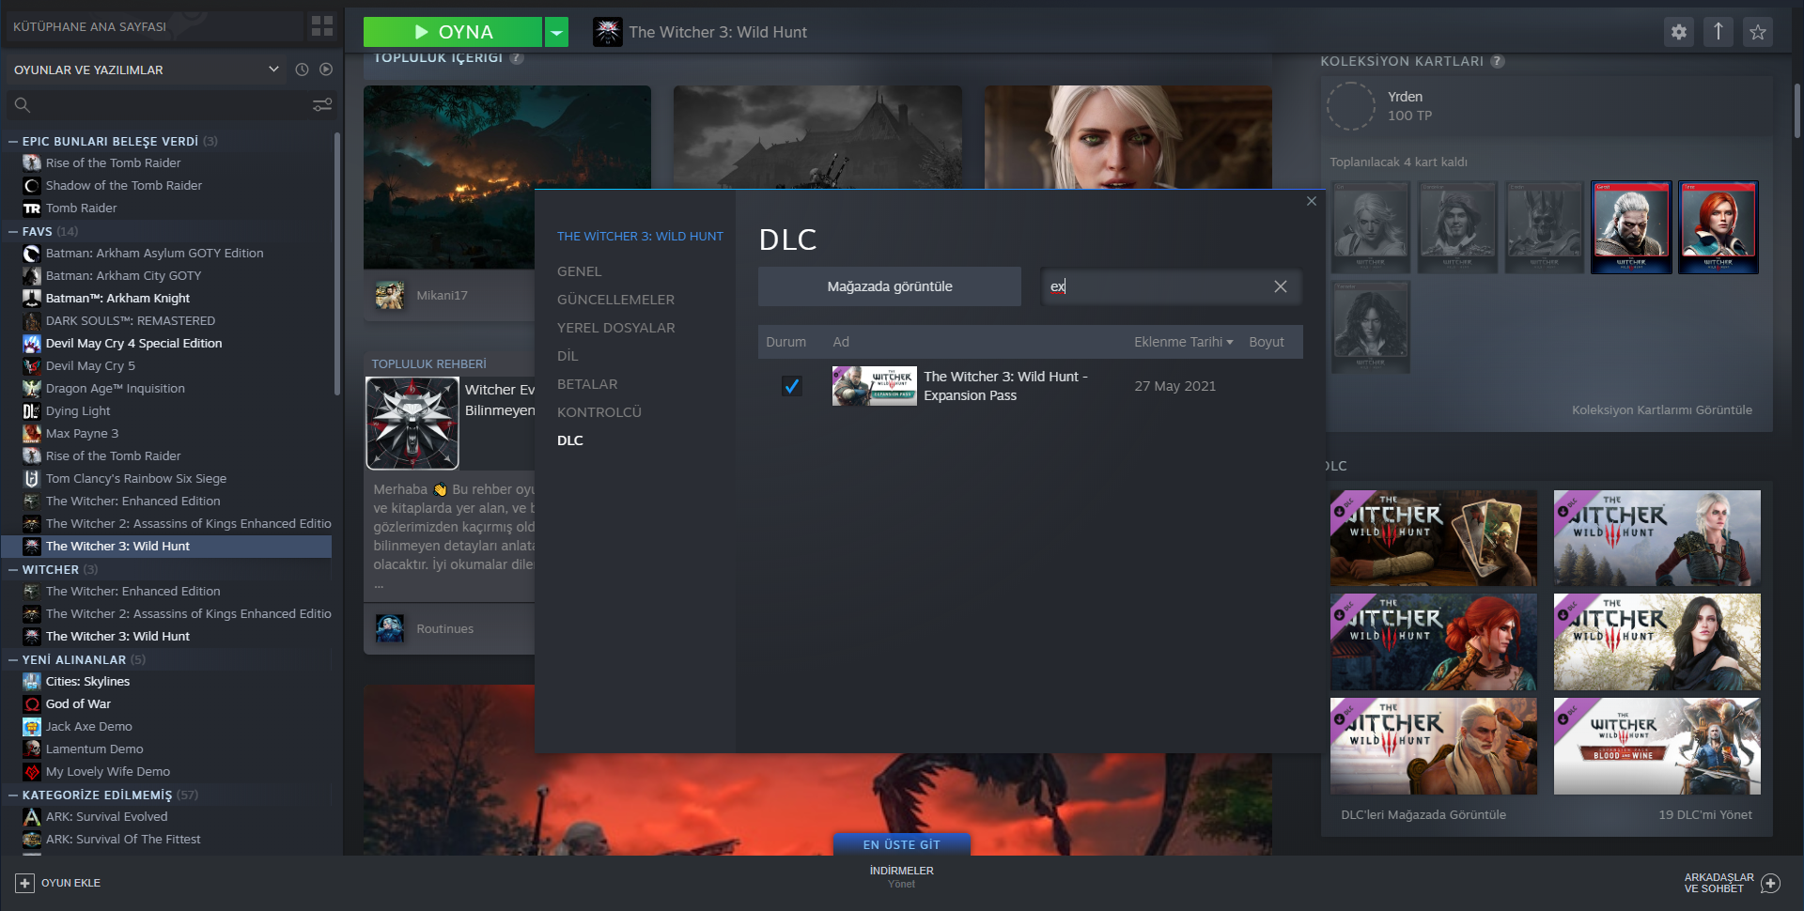The image size is (1804, 911).
Task: Select Cities: Skylines in library
Action: point(87,681)
